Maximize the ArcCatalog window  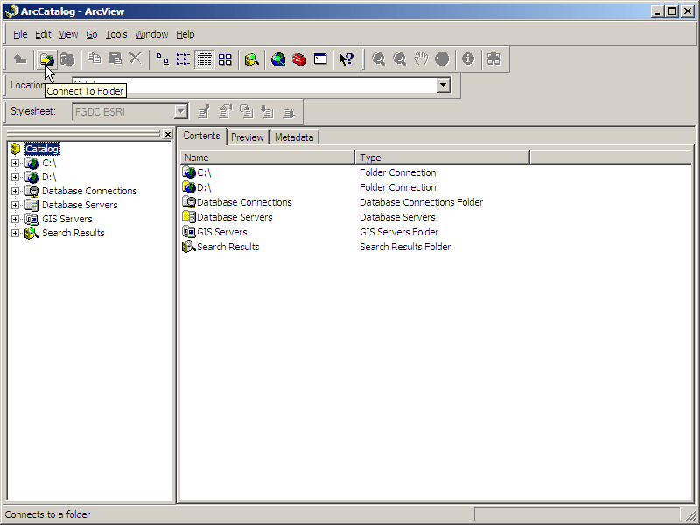(671, 11)
